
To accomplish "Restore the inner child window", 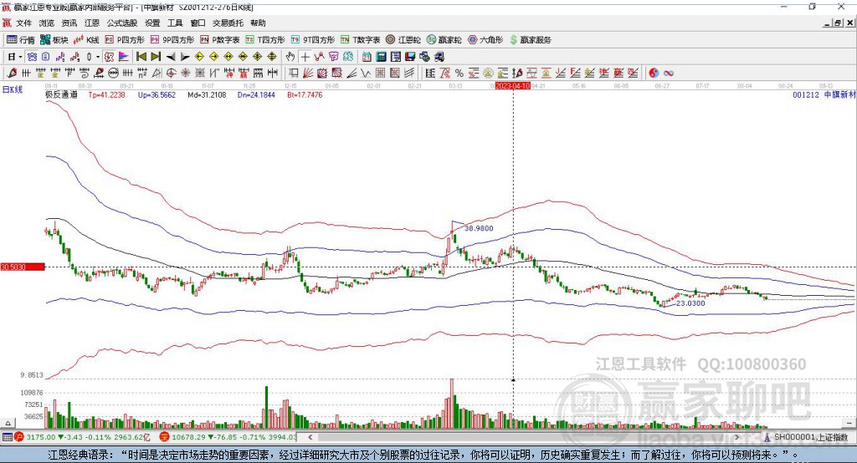I will click(837, 23).
